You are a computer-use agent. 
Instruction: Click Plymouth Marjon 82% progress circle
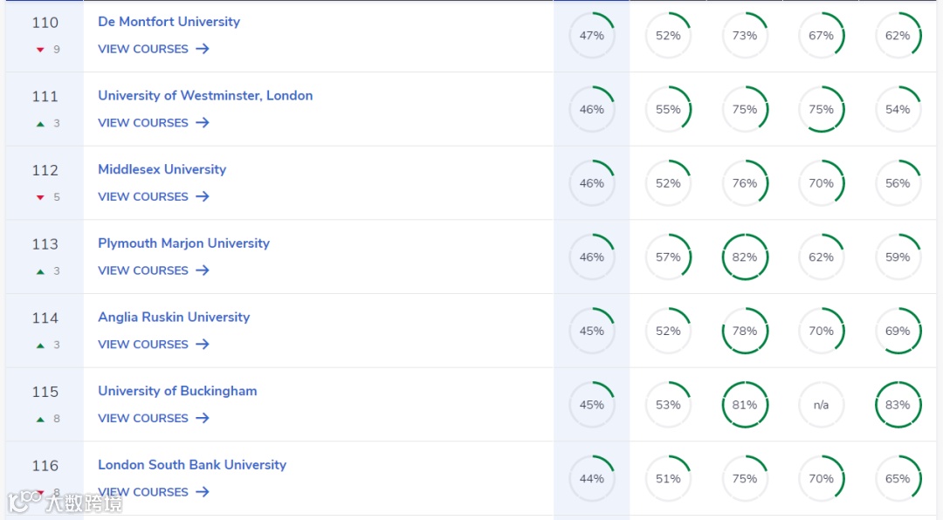[745, 257]
